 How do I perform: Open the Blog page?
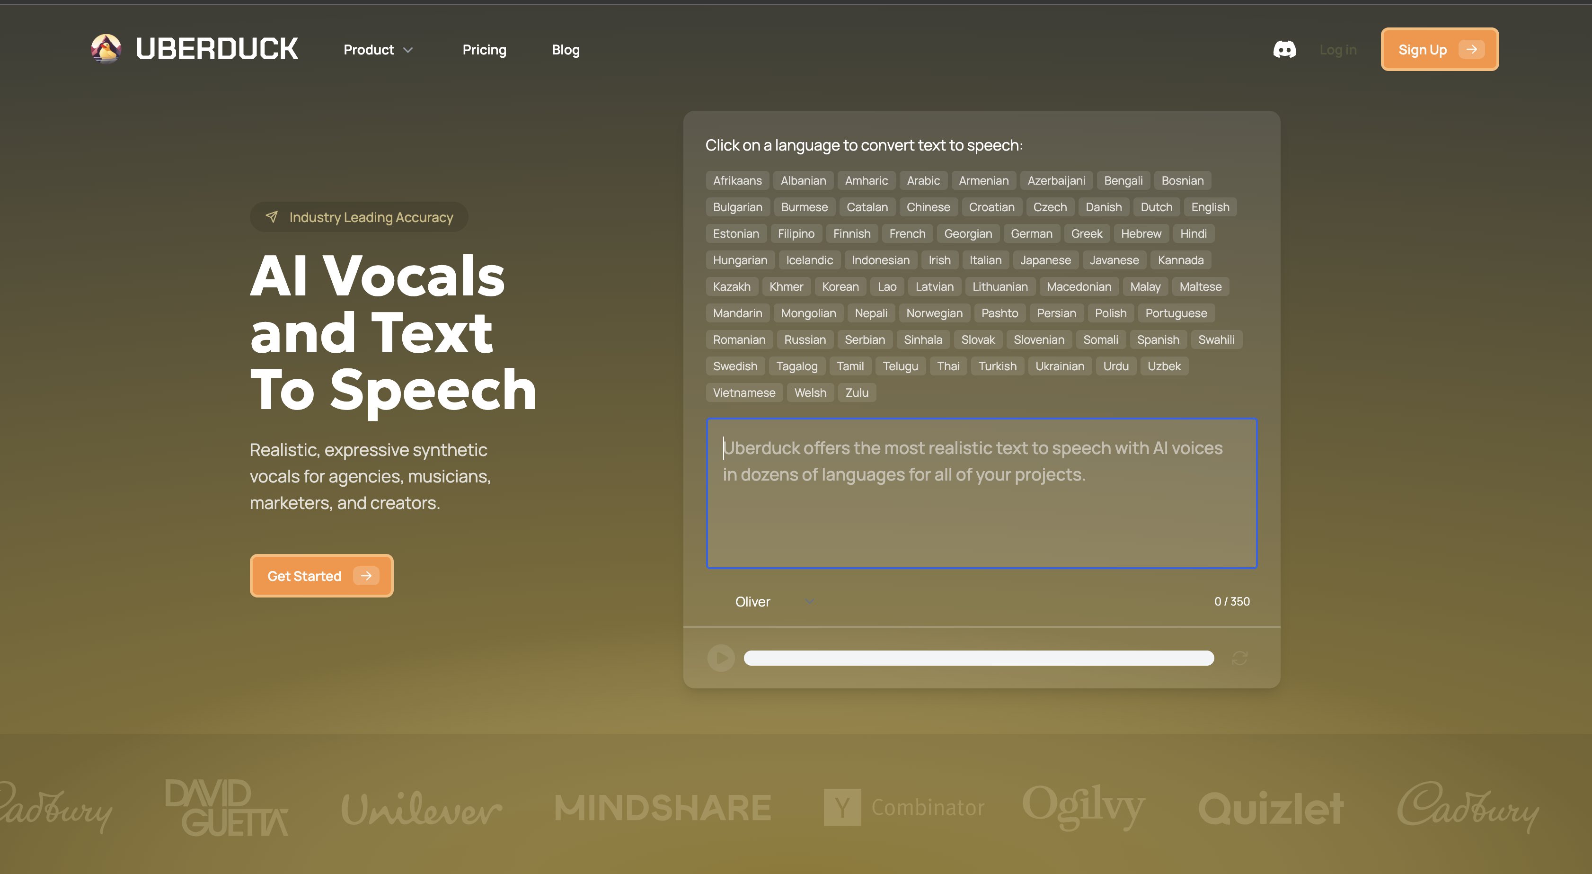pyautogui.click(x=566, y=49)
